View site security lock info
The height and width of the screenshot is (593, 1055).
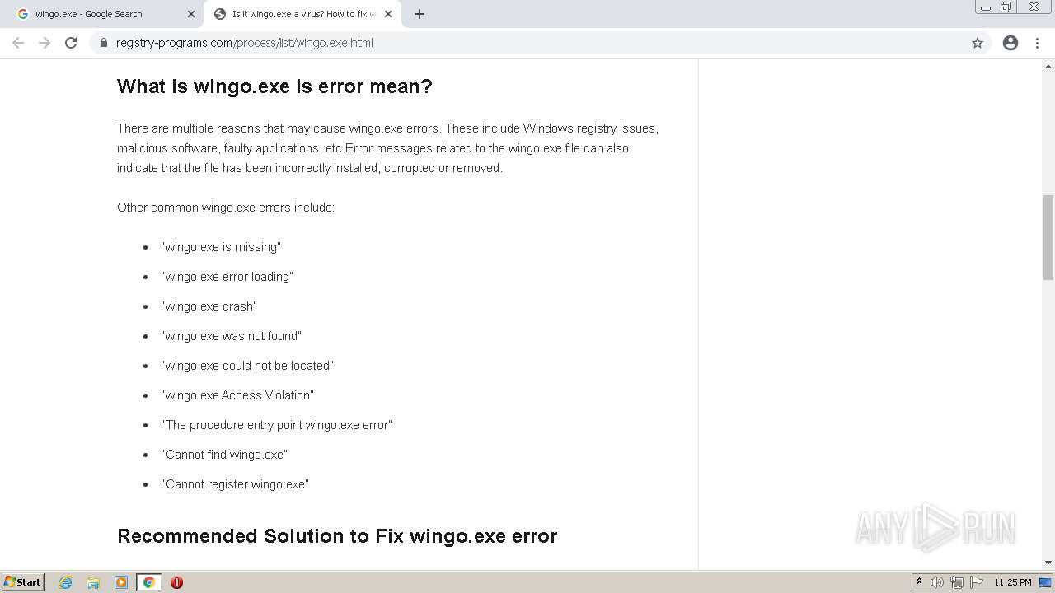coord(104,43)
